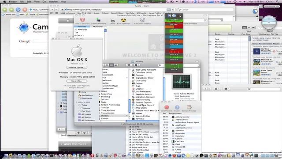Open Amazon bookmark in Camino
Viewport: 282px width, 159px height.
click(42, 15)
